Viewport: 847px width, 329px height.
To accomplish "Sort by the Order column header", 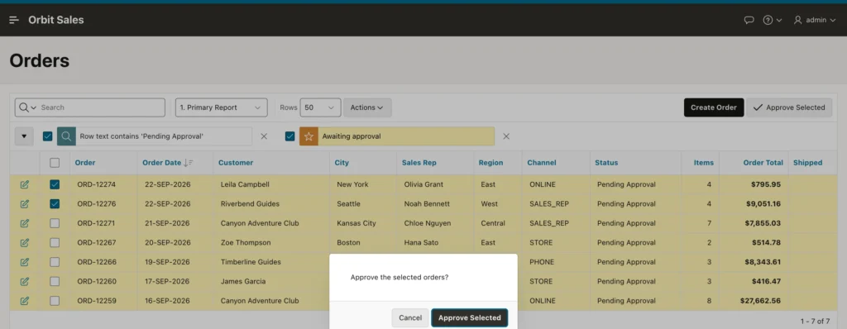I will 85,163.
